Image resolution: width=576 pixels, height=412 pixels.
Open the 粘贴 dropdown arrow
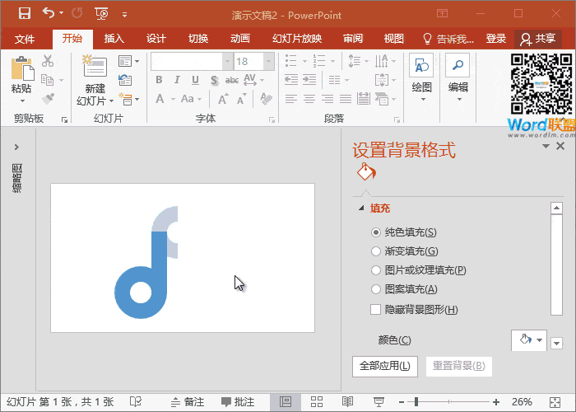[x=22, y=101]
